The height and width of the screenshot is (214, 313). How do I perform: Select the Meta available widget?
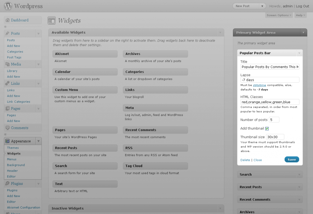pyautogui.click(x=155, y=108)
